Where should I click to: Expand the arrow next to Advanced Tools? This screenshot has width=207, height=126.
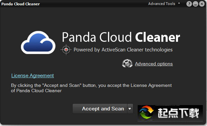click(x=179, y=3)
